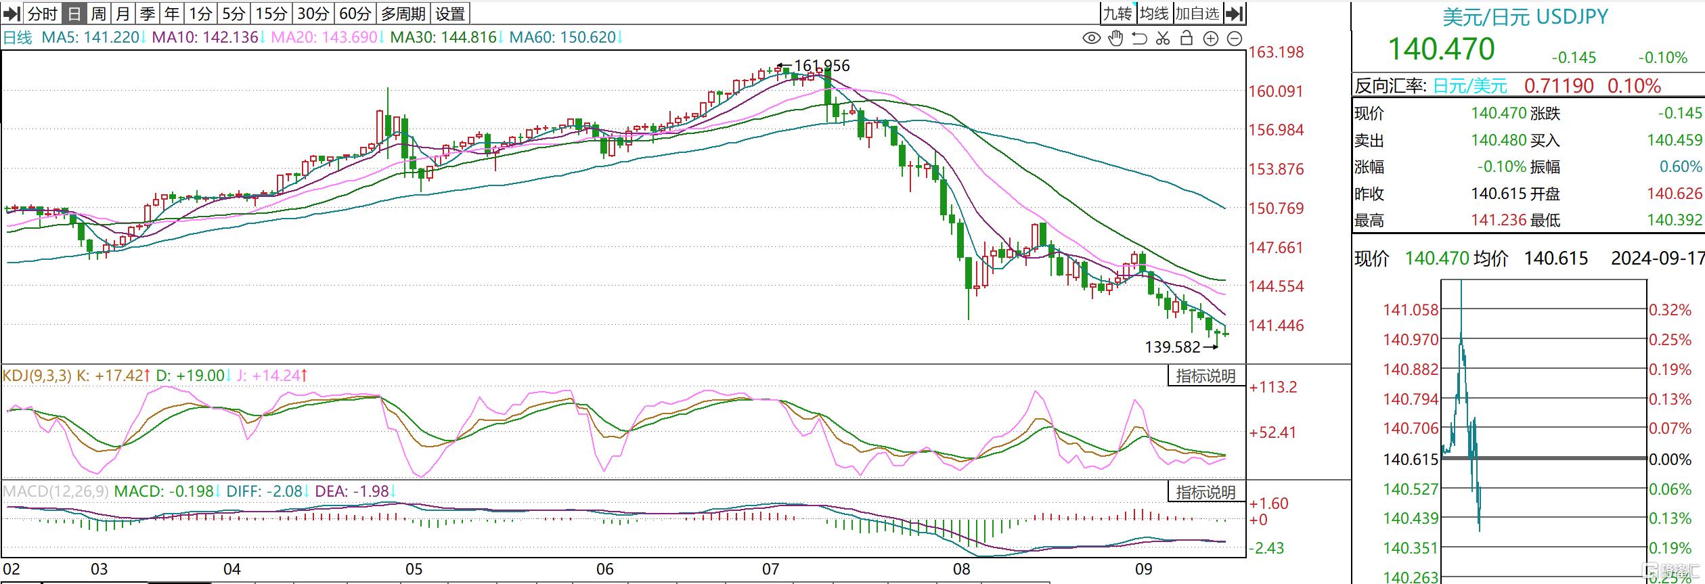1705x584 pixels.
Task: Click the 日元/美元 reverse rate link
Action: 1470,86
